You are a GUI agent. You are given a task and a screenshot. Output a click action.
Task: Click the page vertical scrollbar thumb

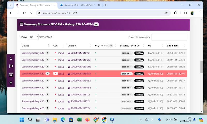(x=202, y=67)
